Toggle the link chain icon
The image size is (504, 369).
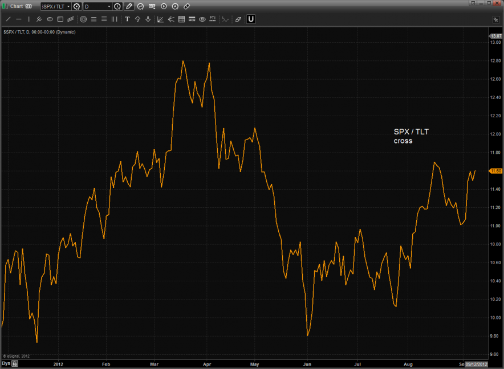[186, 6]
